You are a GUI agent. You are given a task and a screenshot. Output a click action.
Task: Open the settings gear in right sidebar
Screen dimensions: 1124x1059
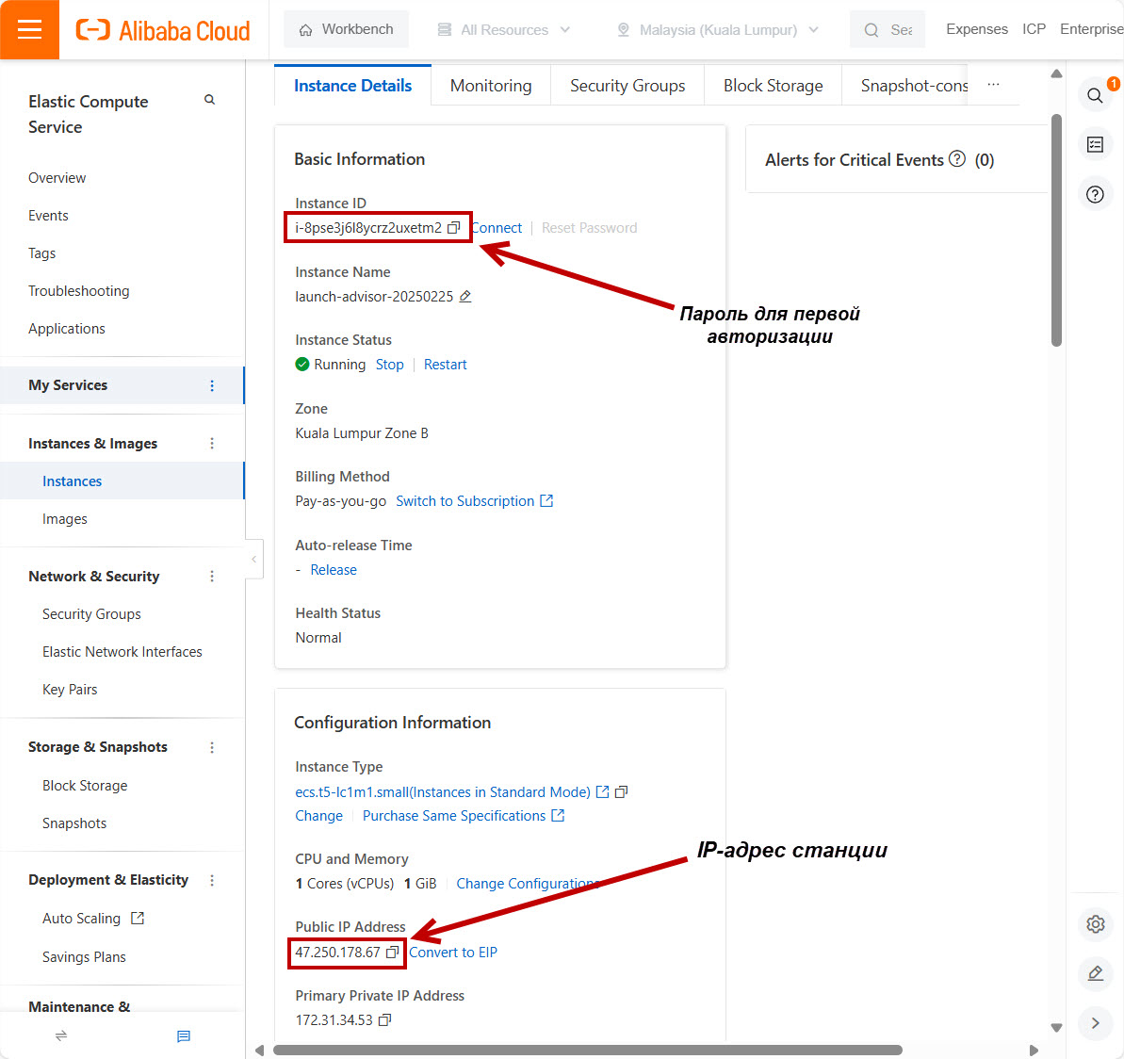pyautogui.click(x=1095, y=924)
